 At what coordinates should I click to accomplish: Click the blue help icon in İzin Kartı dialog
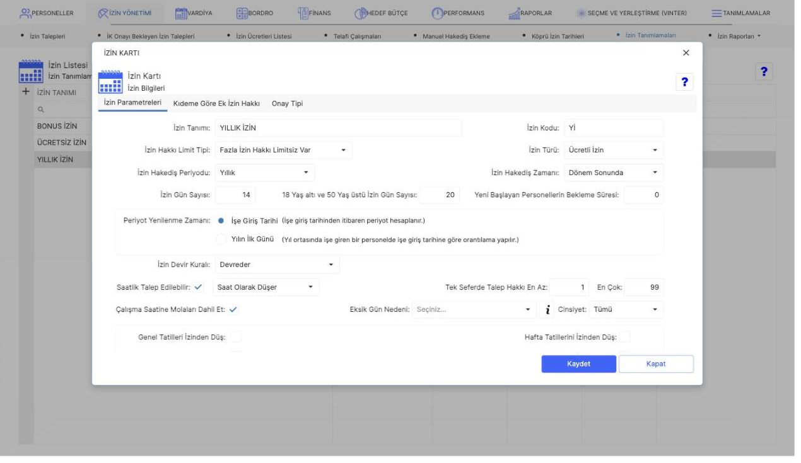(x=684, y=81)
